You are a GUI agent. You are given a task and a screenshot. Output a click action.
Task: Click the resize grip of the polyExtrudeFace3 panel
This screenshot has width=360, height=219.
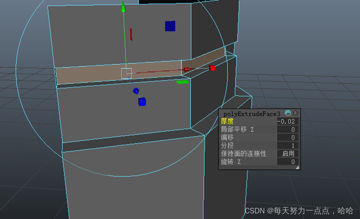point(297,168)
